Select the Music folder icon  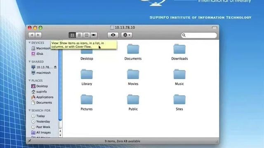[x=179, y=74]
